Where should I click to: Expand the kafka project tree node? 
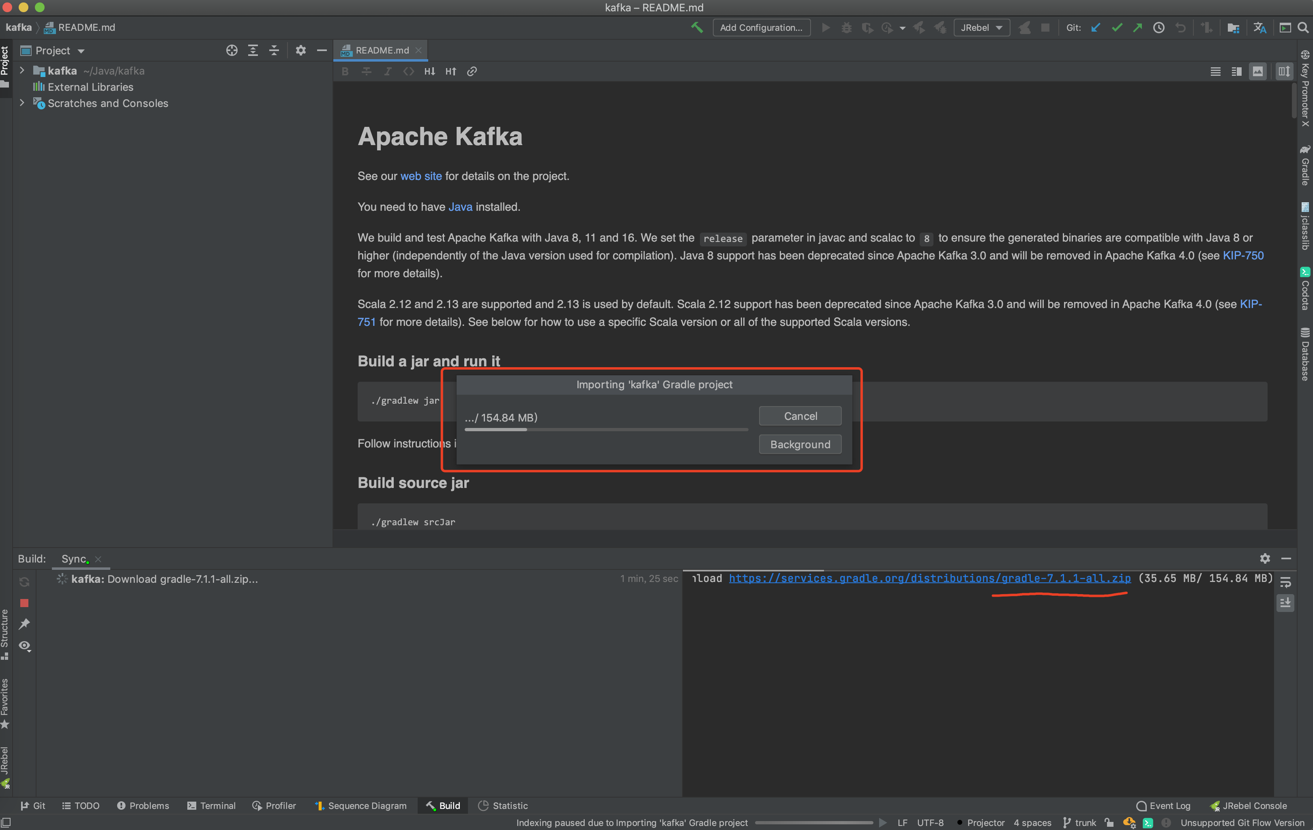22,70
